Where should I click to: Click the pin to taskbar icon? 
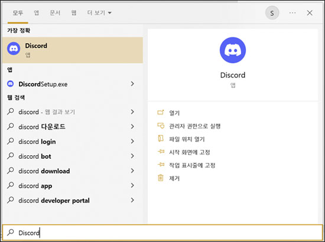[x=161, y=165]
